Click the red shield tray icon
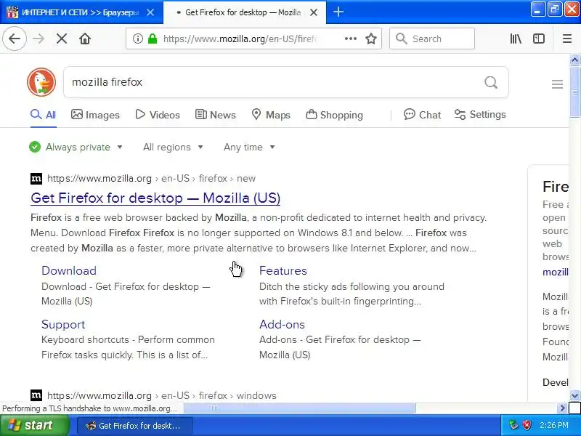 click(527, 425)
